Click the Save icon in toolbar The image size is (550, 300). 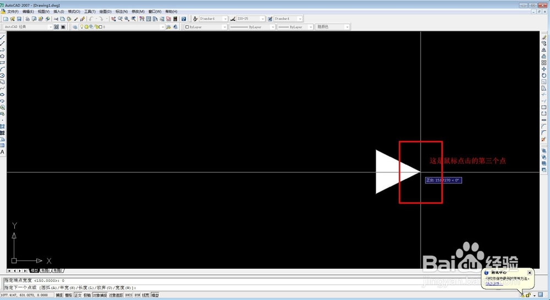(x=19, y=19)
